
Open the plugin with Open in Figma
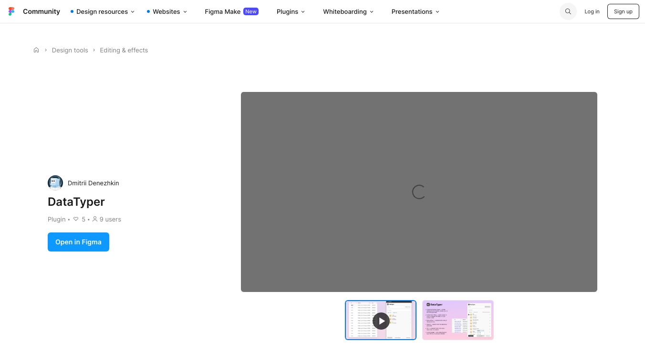(78, 242)
